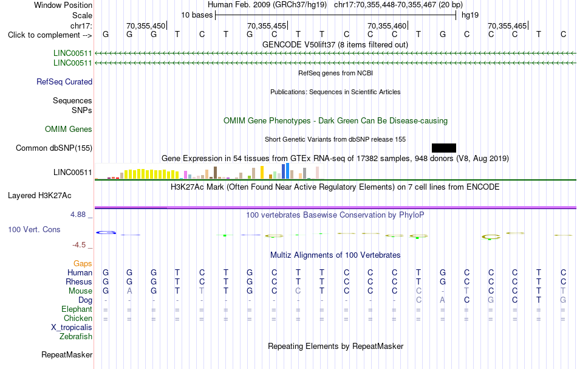Image resolution: width=577 pixels, height=369 pixels.
Task: Click the hg19 label beside scale bar
Action: click(470, 15)
